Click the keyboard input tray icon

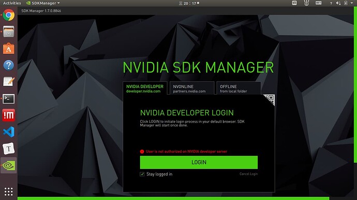click(x=319, y=3)
